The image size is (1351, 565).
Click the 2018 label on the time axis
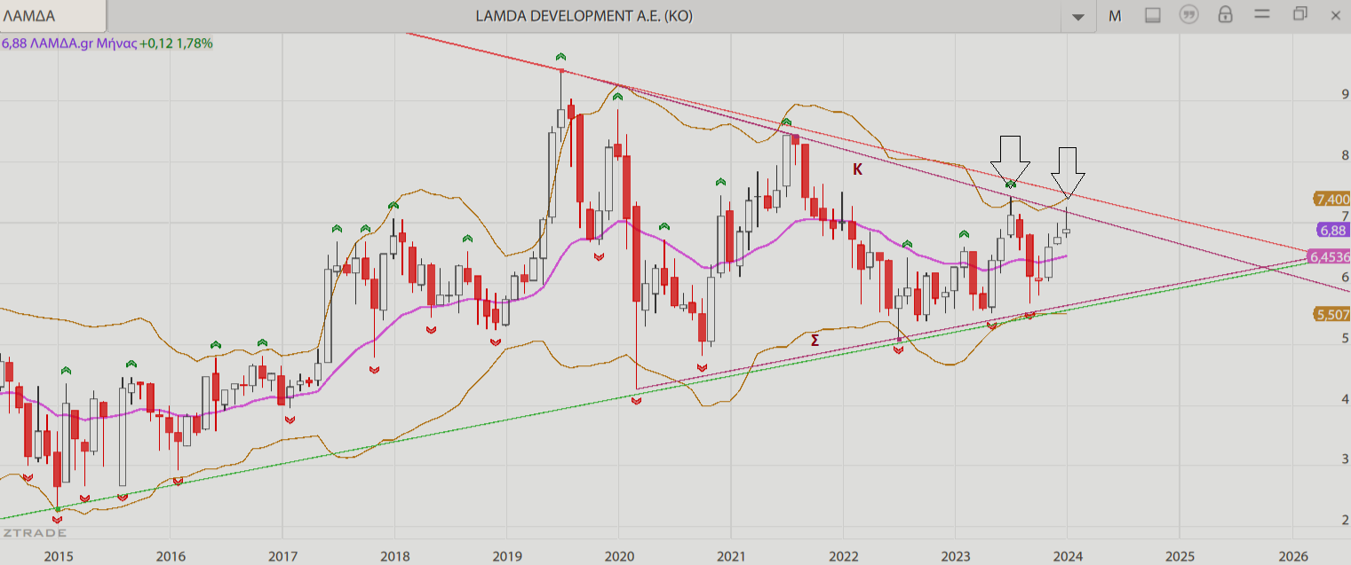click(x=394, y=556)
